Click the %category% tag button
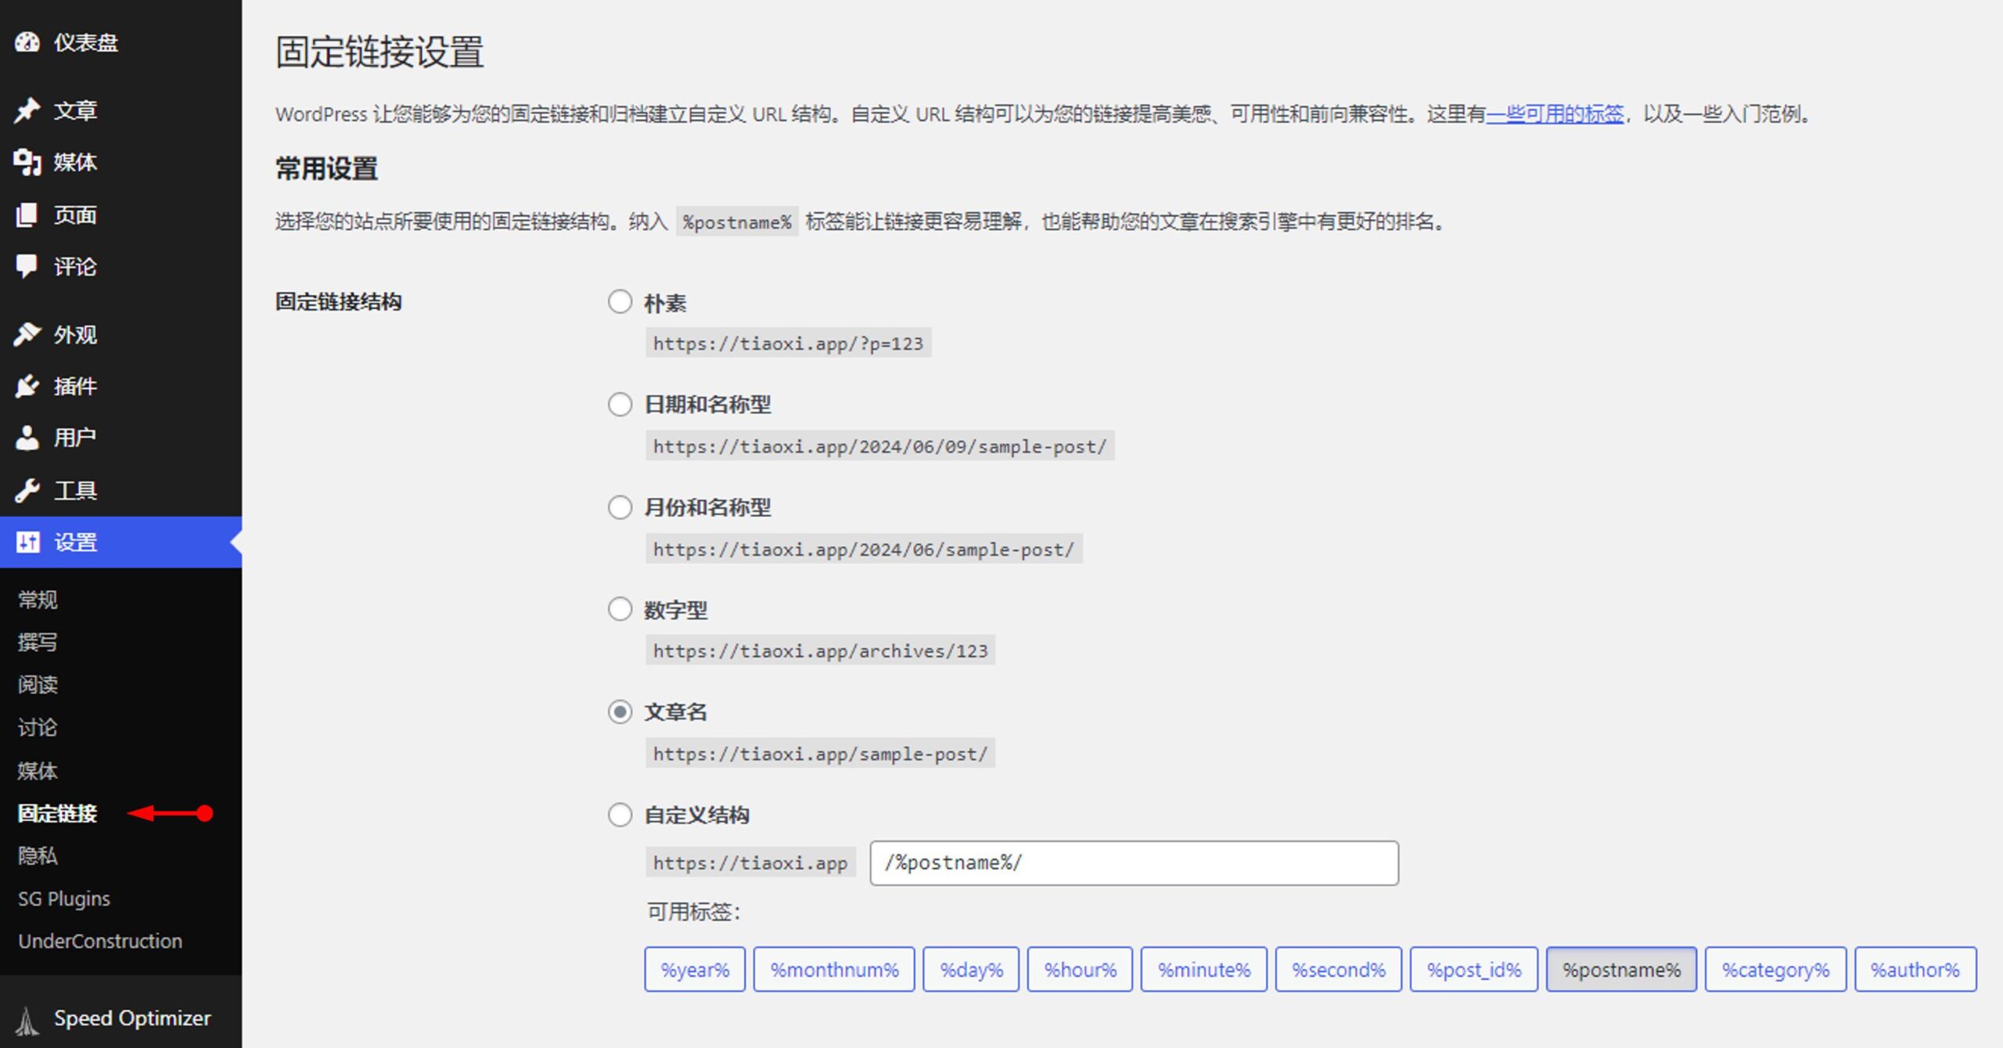Image resolution: width=2003 pixels, height=1048 pixels. (x=1775, y=970)
